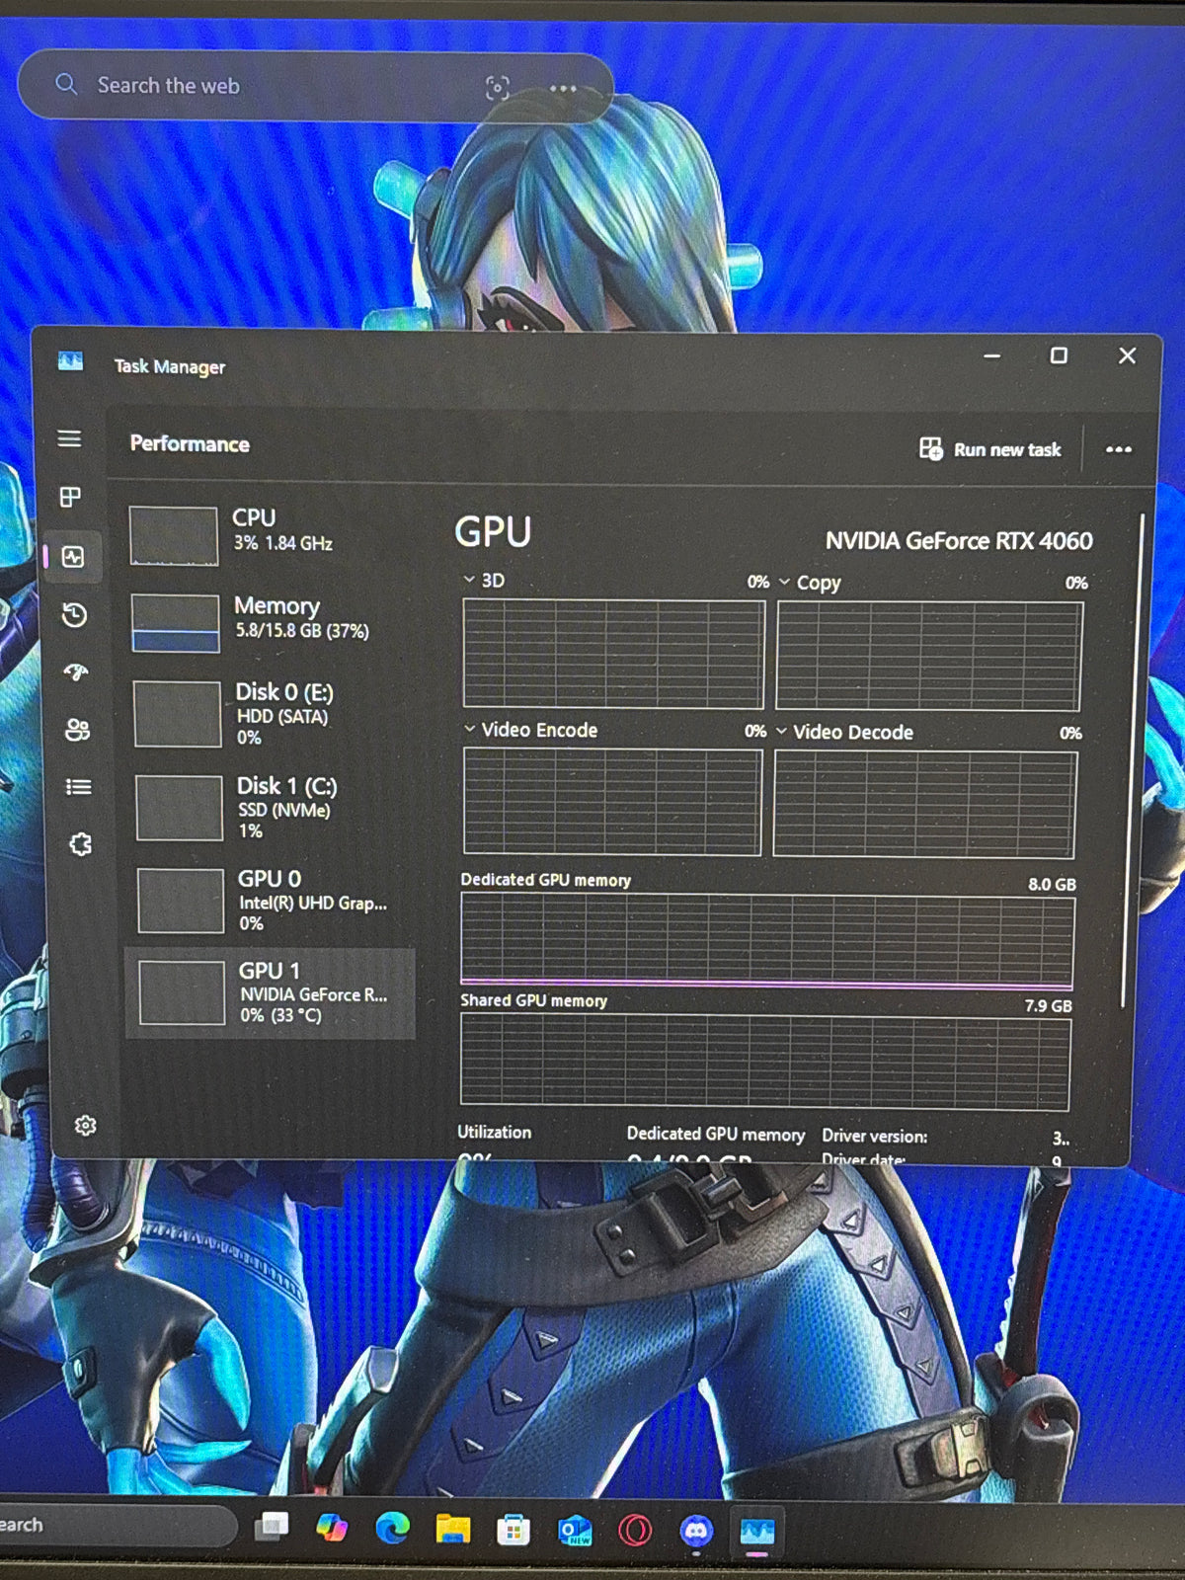Open the Startup apps sidebar icon
Image resolution: width=1185 pixels, height=1580 pixels.
pyautogui.click(x=76, y=672)
